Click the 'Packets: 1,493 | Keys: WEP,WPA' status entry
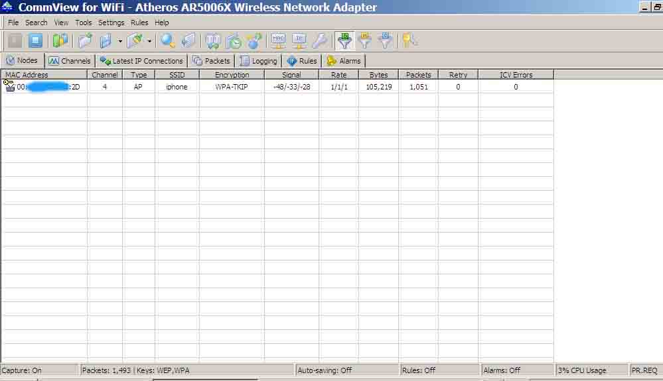Screen dimensions: 663x381 [186, 370]
